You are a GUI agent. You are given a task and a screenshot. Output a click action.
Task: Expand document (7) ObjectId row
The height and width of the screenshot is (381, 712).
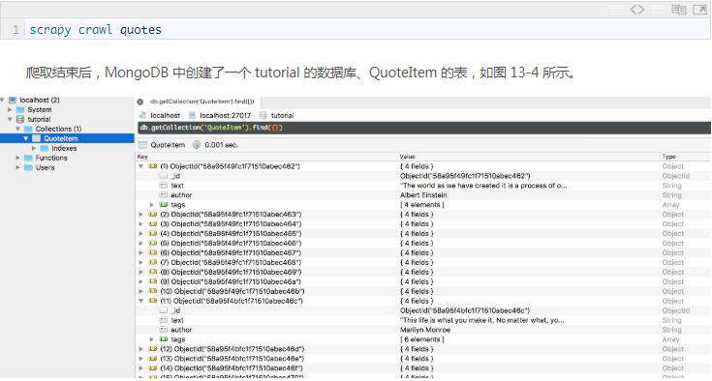141,262
